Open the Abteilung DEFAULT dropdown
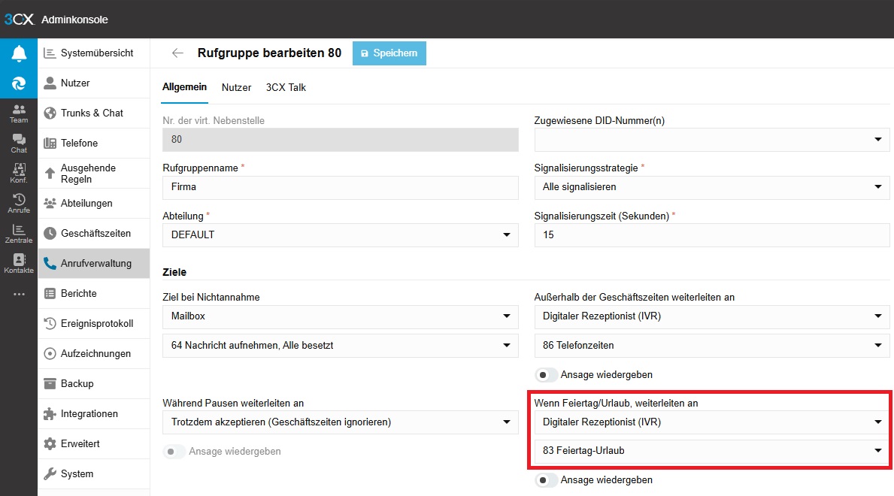Screen dimensions: 894x496 (x=340, y=234)
